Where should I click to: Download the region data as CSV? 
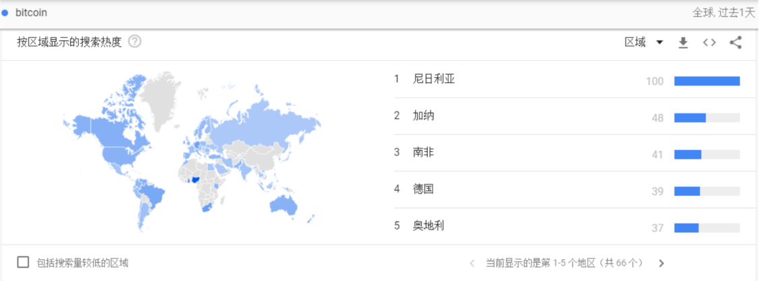click(x=683, y=43)
